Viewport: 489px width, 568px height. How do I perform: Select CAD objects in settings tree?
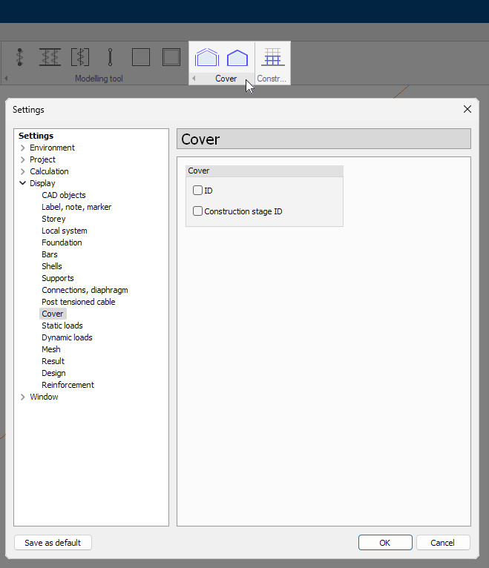point(64,195)
